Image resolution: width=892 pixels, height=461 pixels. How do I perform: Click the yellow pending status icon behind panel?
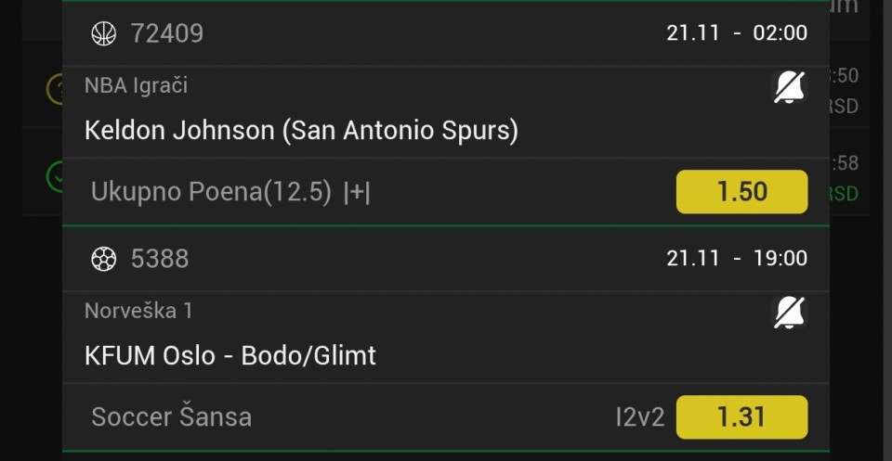54,89
